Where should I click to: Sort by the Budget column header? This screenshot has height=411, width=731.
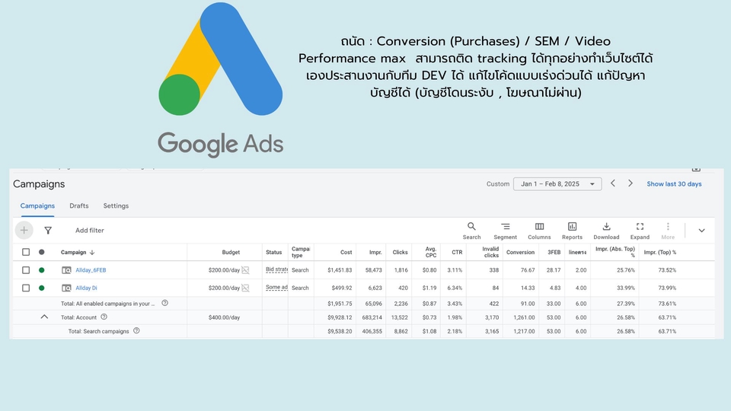231,252
